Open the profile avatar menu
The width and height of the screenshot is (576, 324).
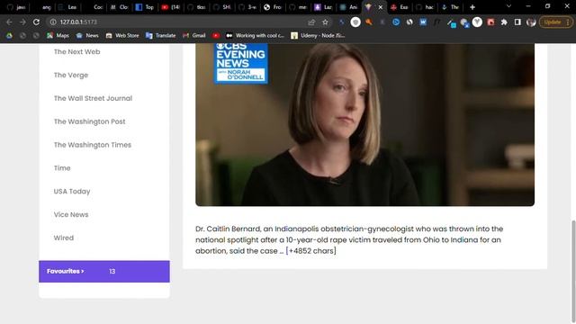click(531, 22)
